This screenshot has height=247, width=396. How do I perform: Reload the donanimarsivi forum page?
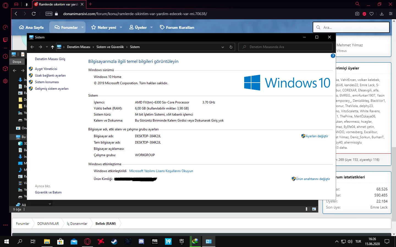[x=34, y=14]
